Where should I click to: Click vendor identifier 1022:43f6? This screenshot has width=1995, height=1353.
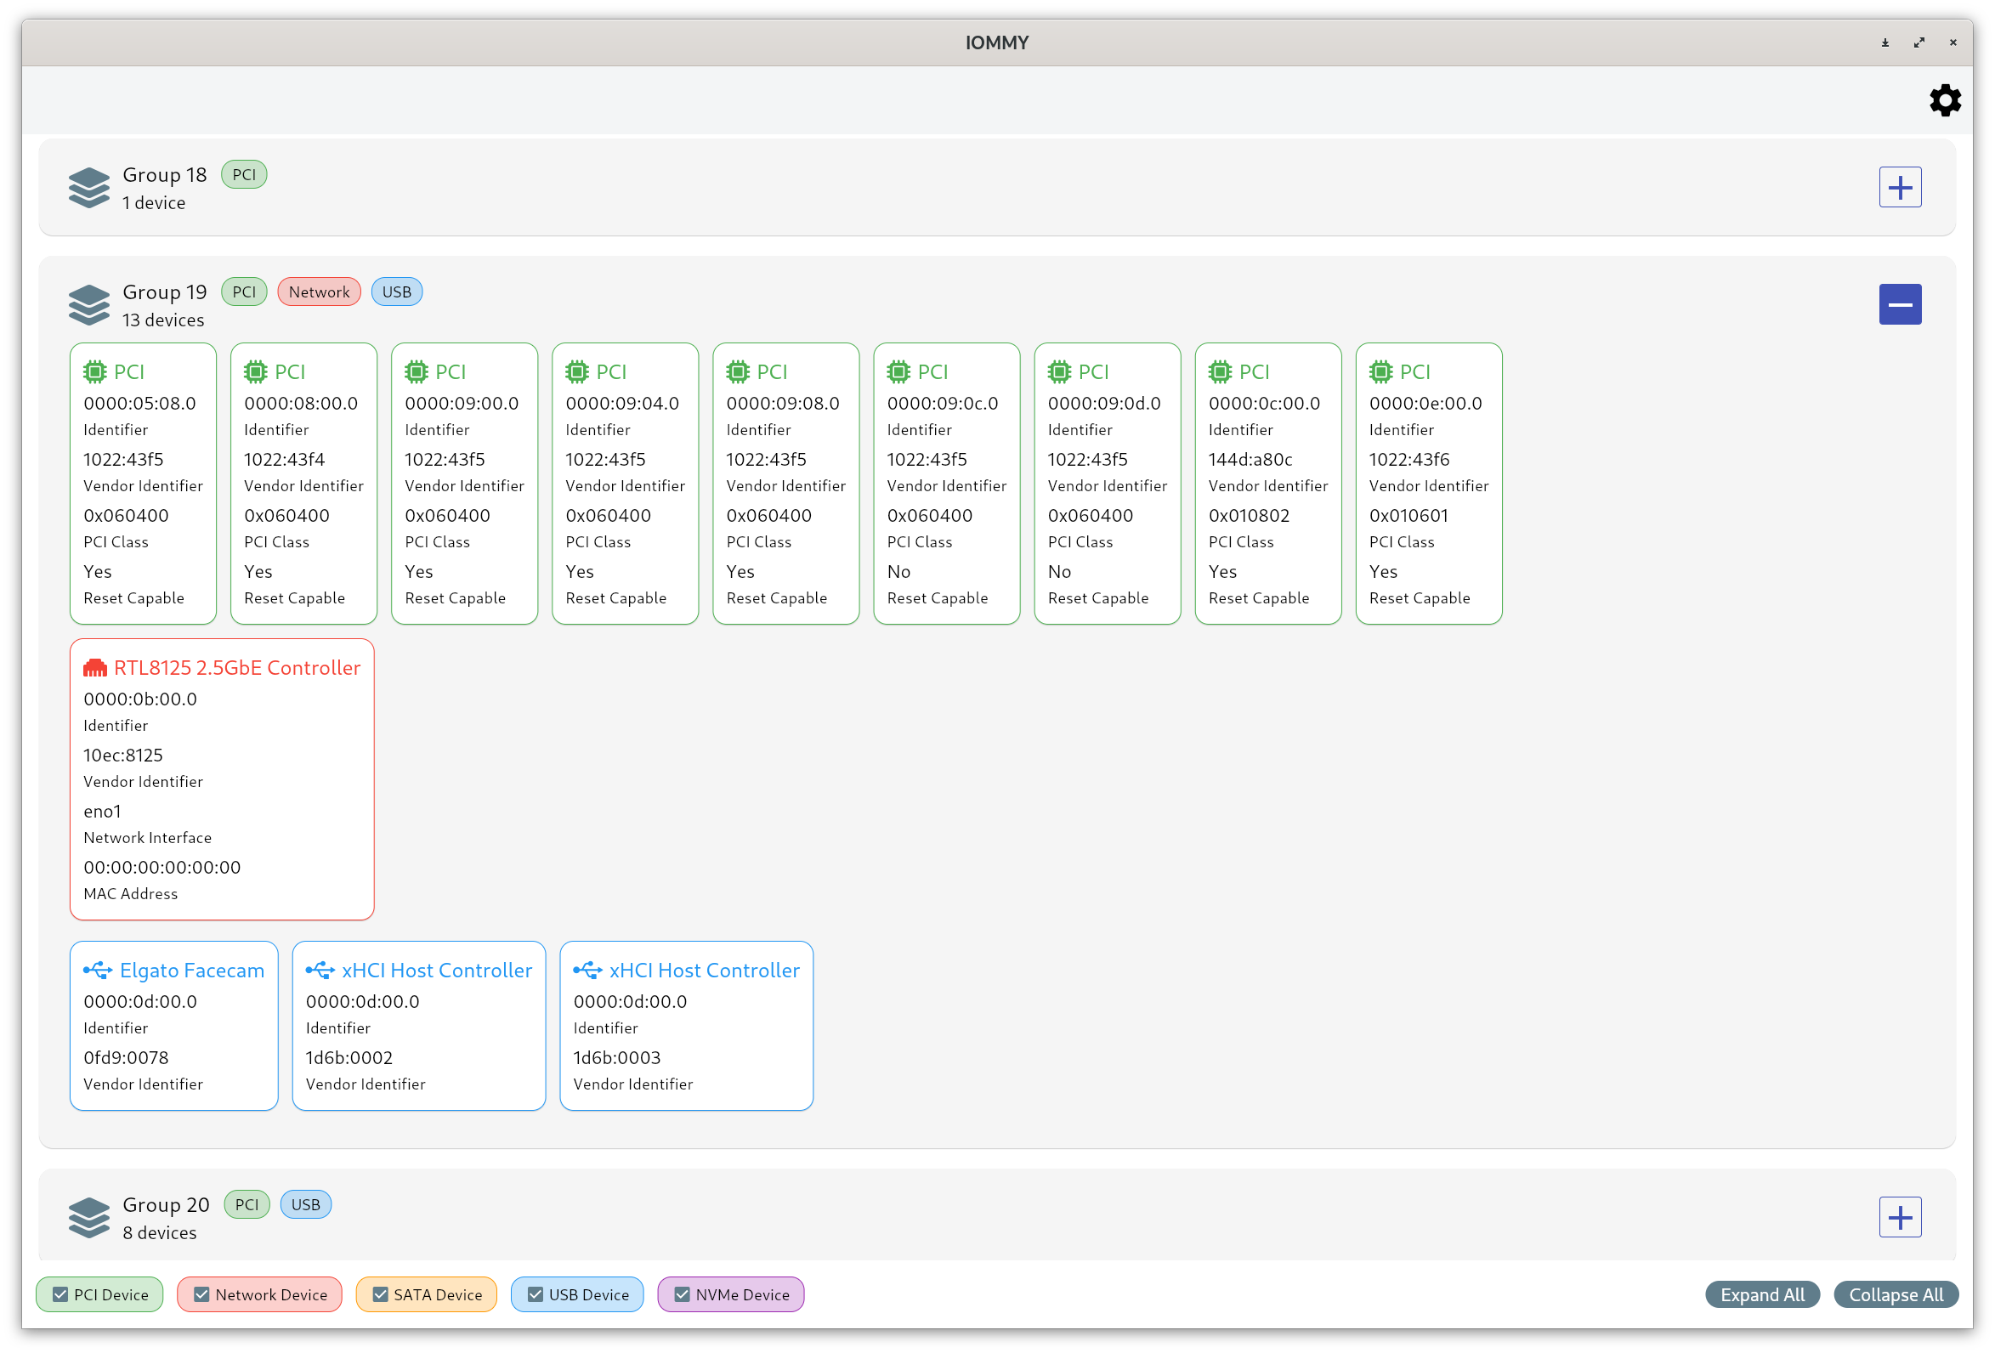1408,459
